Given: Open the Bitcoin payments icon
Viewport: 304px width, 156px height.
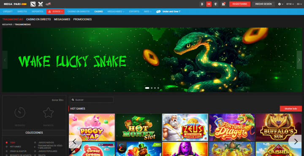Looking at the screenshot, I should [202, 4].
